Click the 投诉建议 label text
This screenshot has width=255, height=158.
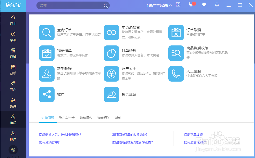[x=129, y=94]
